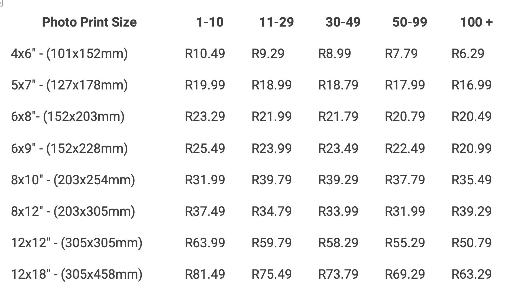Click the 12x12" (305x305mm) row label
The width and height of the screenshot is (505, 289).
[x=77, y=243]
